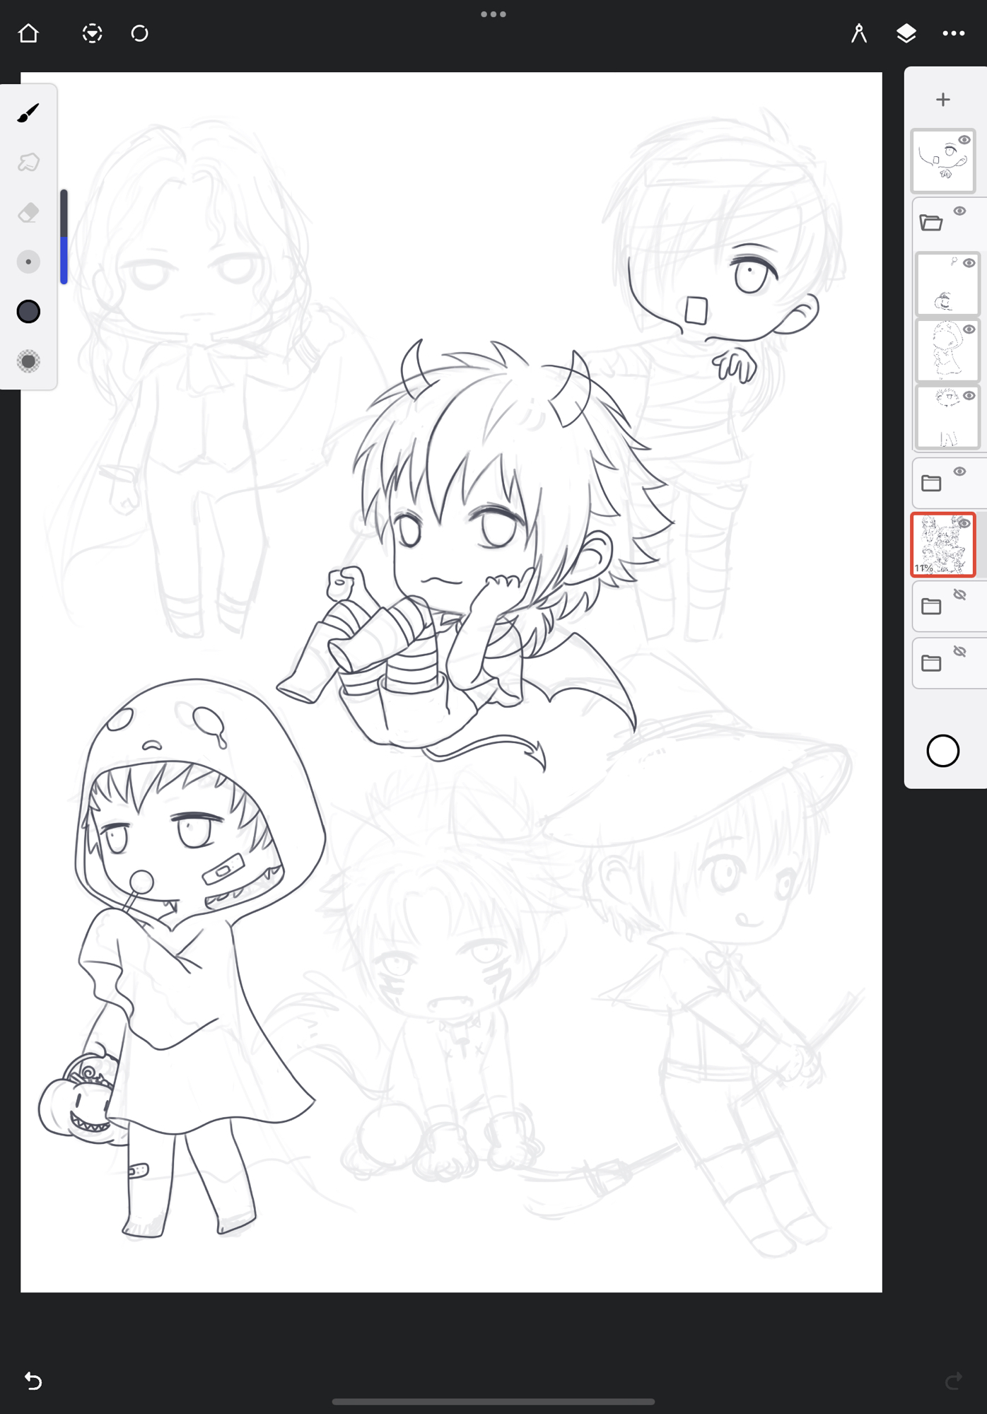Image resolution: width=987 pixels, height=1414 pixels.
Task: Hide the top layer using eye icon
Action: tap(964, 140)
